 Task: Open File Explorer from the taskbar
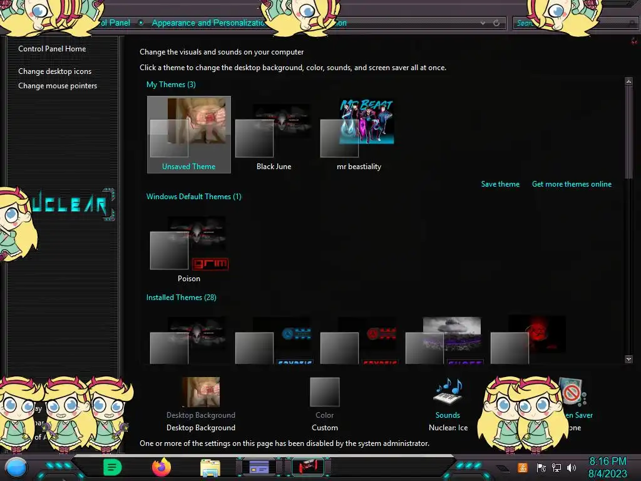tap(210, 467)
